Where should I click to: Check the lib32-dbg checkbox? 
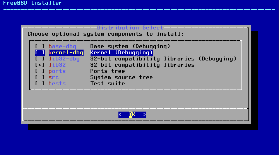40,59
